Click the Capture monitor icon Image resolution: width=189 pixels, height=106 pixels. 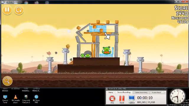pyautogui.click(x=131, y=99)
